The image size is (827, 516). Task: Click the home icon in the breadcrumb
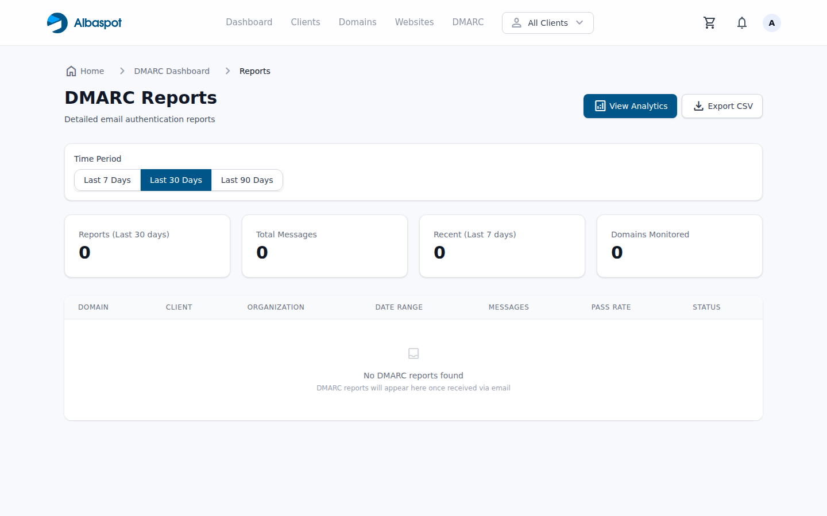[71, 71]
